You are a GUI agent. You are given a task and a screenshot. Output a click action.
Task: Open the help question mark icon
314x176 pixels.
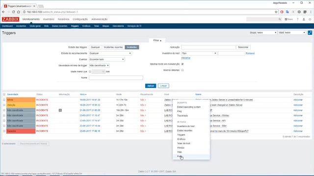298,19
